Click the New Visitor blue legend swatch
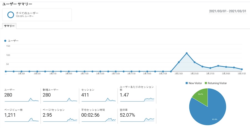 click(x=187, y=83)
